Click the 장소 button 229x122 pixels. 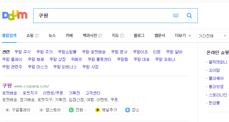(132, 110)
